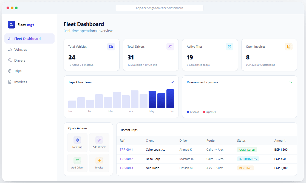Open the Drivers section in sidebar
This screenshot has height=183, width=306.
coord(29,60)
